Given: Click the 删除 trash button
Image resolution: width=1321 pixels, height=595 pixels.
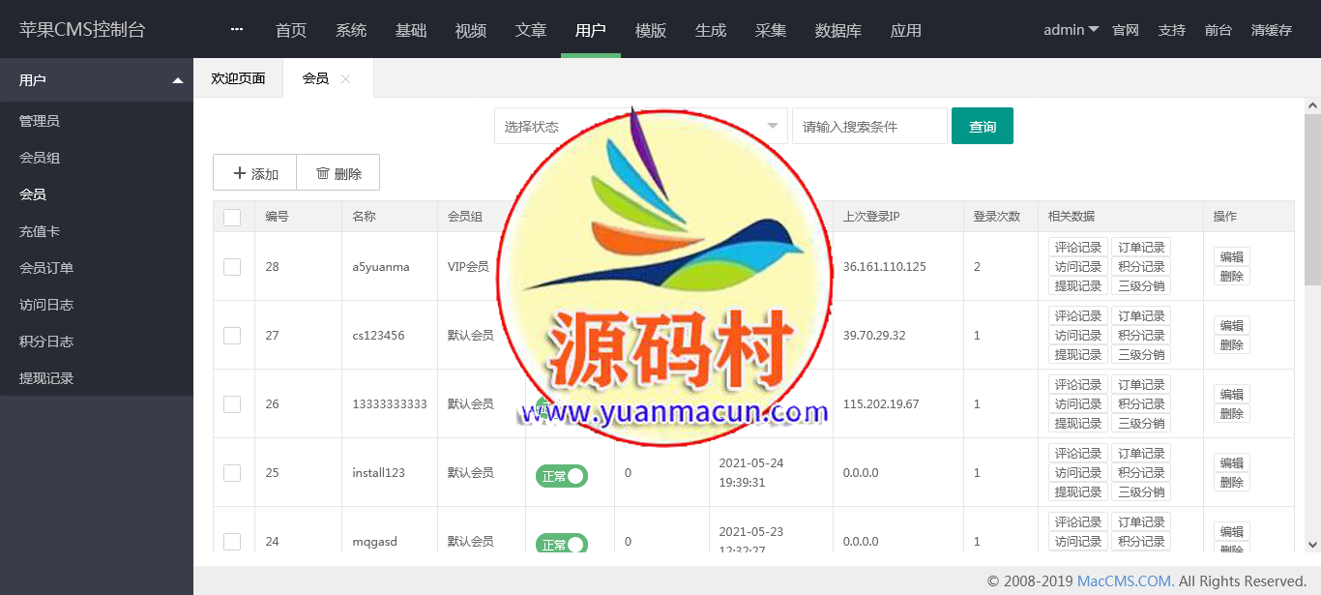Looking at the screenshot, I should (x=338, y=173).
